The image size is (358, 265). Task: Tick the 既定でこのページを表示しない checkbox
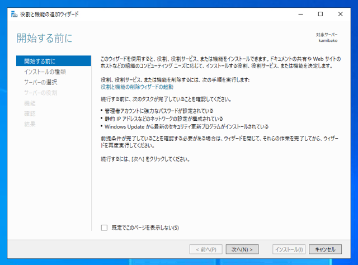coord(104,228)
